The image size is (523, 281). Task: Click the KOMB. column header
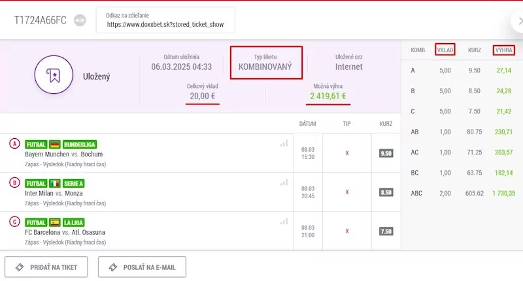click(x=418, y=50)
